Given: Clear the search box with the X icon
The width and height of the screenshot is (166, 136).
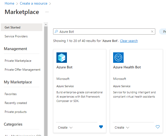Looking at the screenshot, I should [152, 32].
